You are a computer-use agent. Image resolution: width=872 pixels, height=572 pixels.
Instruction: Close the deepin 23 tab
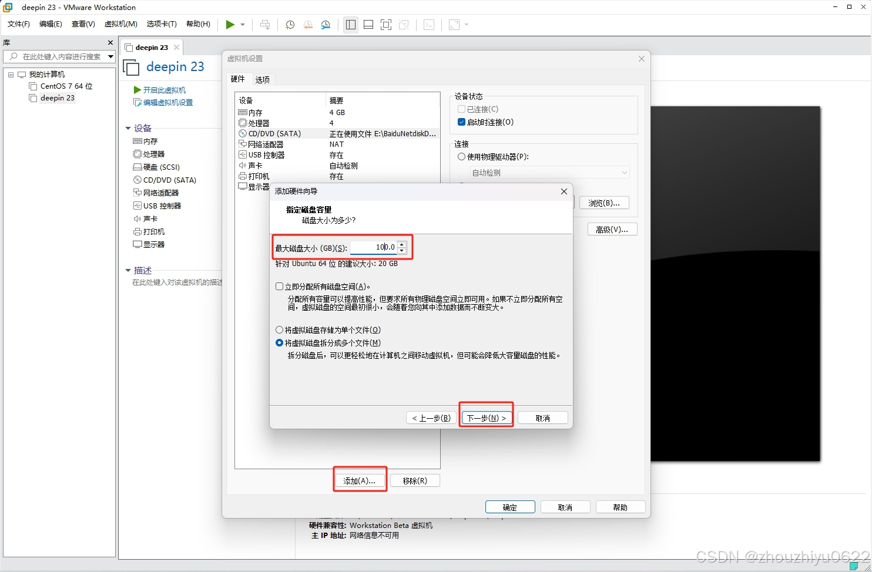click(176, 48)
